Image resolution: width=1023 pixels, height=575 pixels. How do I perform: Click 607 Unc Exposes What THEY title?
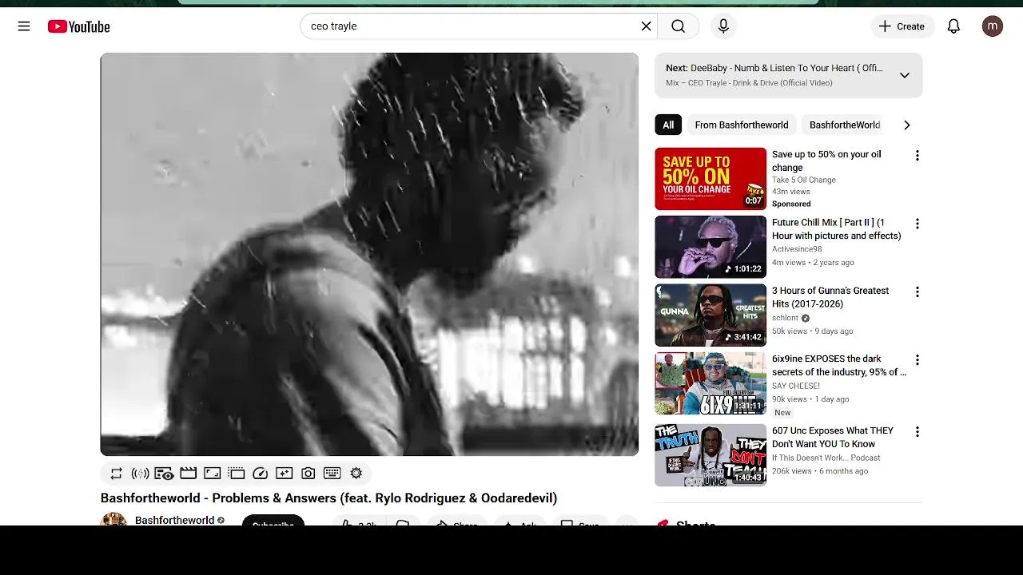point(833,438)
